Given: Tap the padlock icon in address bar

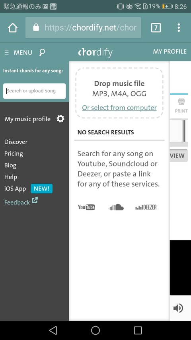Looking at the screenshot, I should point(36,28).
